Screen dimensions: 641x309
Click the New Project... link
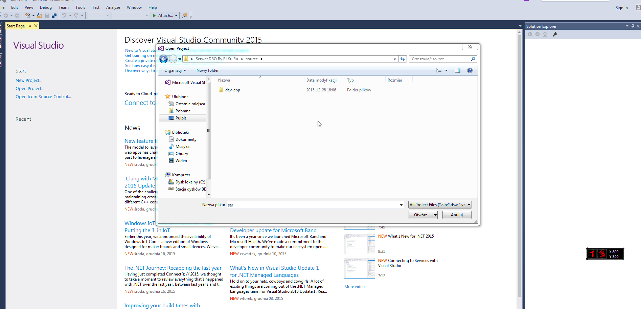[x=29, y=81]
